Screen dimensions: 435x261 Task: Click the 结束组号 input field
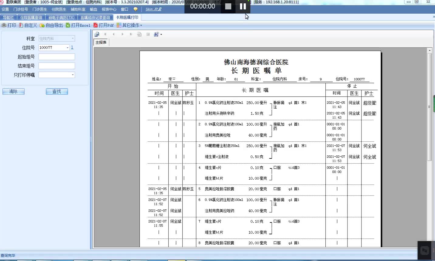point(57,66)
